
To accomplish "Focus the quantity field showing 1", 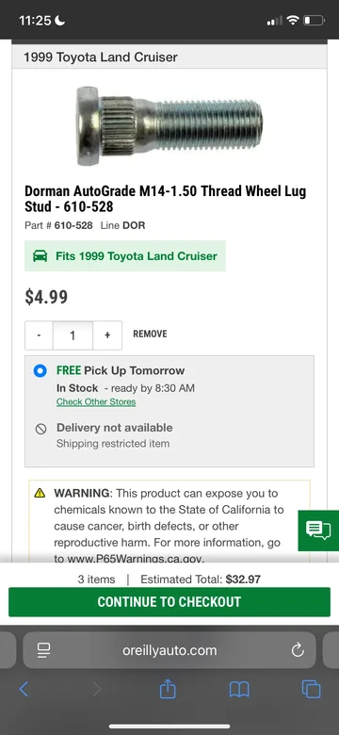I will tap(73, 335).
